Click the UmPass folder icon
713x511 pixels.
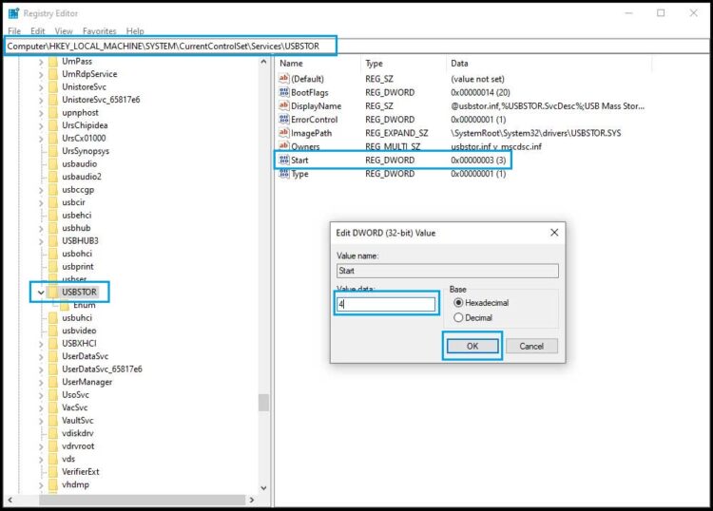tap(53, 62)
